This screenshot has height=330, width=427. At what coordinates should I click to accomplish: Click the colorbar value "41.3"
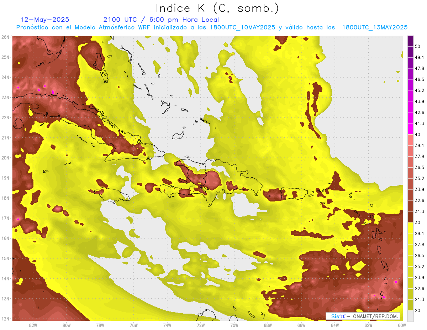point(420,124)
